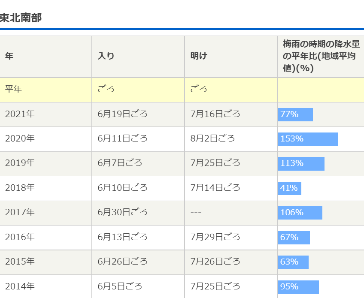Click the 2014年 year cell
This screenshot has width=364, height=298.
(x=20, y=286)
